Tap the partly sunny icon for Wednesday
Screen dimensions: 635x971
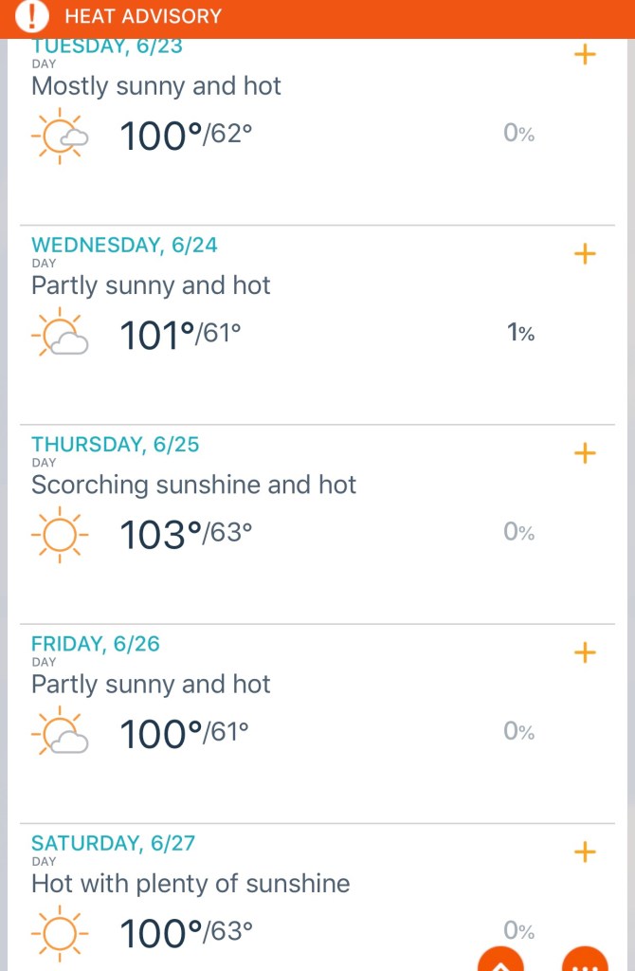pos(61,334)
